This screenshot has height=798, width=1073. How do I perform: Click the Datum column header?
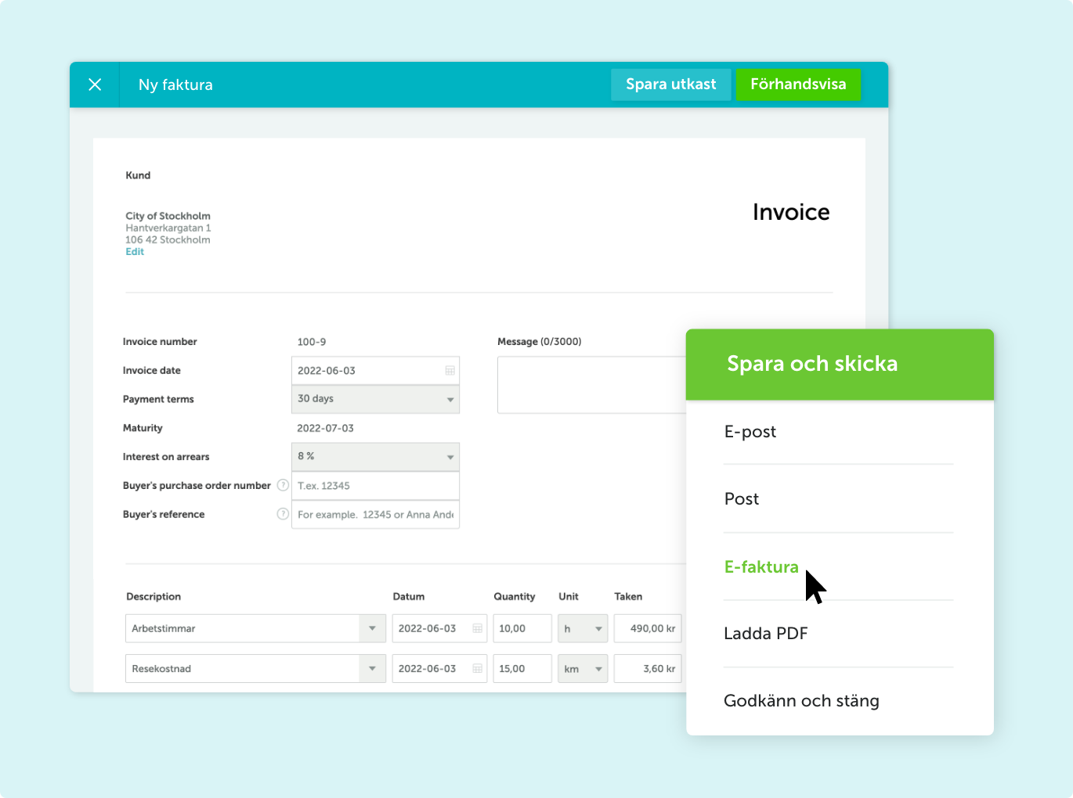coord(409,596)
